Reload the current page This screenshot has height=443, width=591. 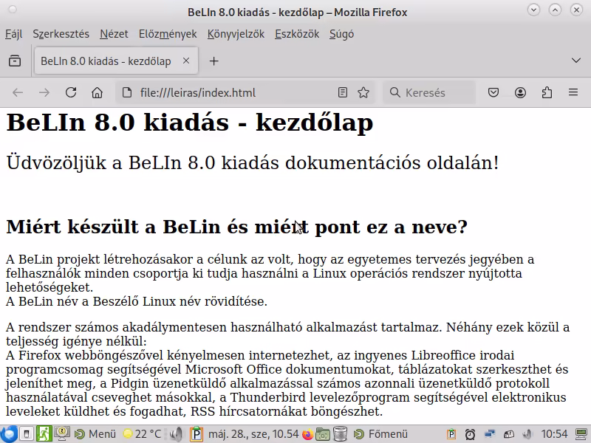pos(71,92)
